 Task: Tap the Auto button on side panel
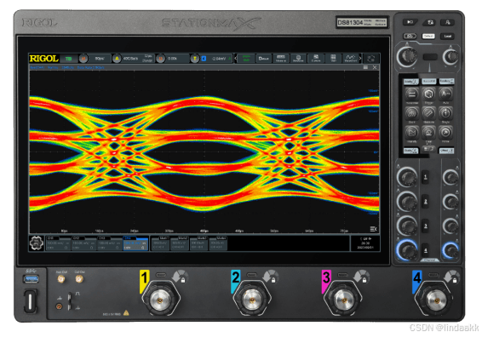[445, 94]
